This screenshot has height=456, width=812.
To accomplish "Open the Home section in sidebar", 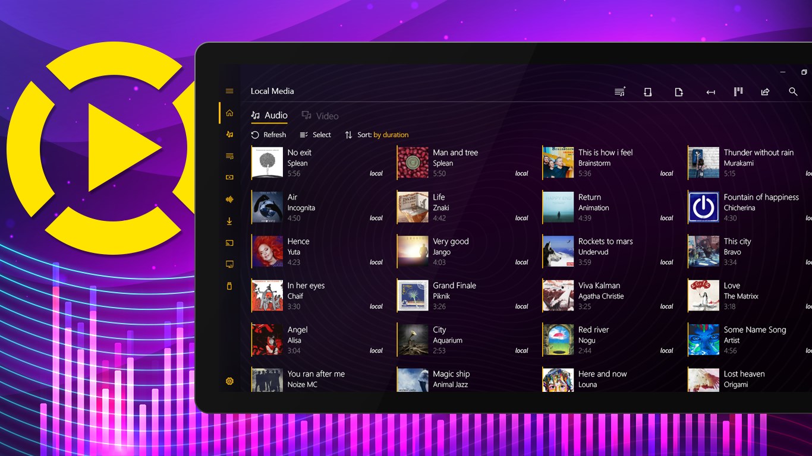I will click(229, 112).
